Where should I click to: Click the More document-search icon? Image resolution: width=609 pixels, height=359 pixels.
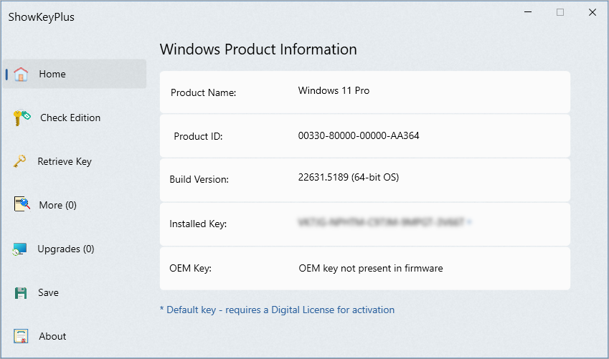coord(22,204)
